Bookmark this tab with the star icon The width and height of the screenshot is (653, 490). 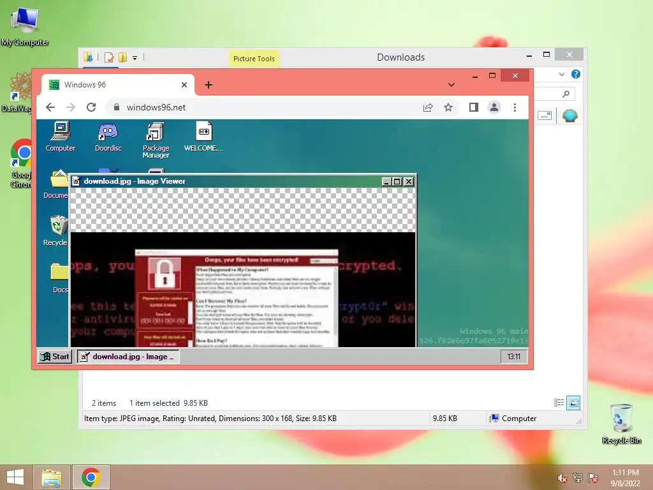448,107
